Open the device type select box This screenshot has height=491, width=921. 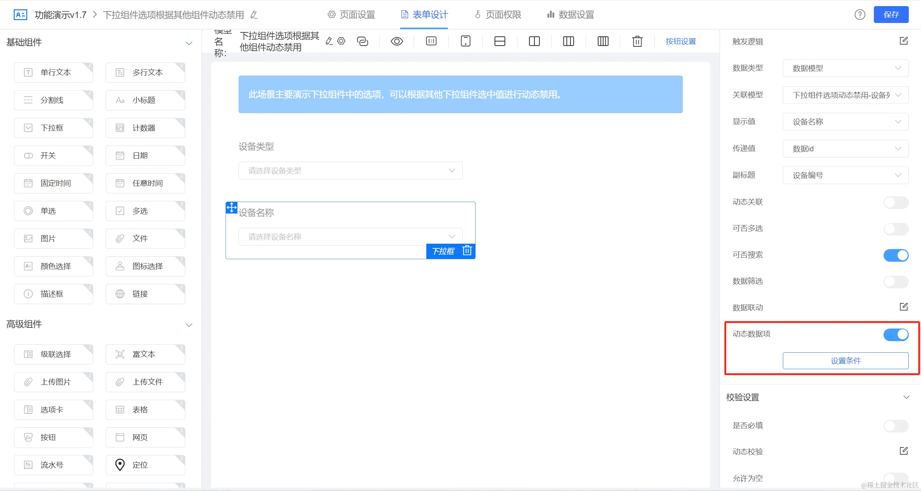point(350,171)
